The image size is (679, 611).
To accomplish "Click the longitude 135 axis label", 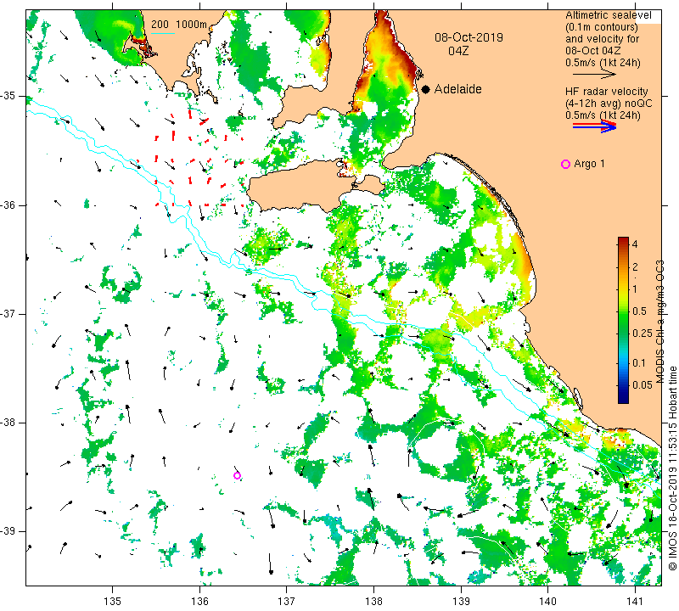I will pos(113,602).
